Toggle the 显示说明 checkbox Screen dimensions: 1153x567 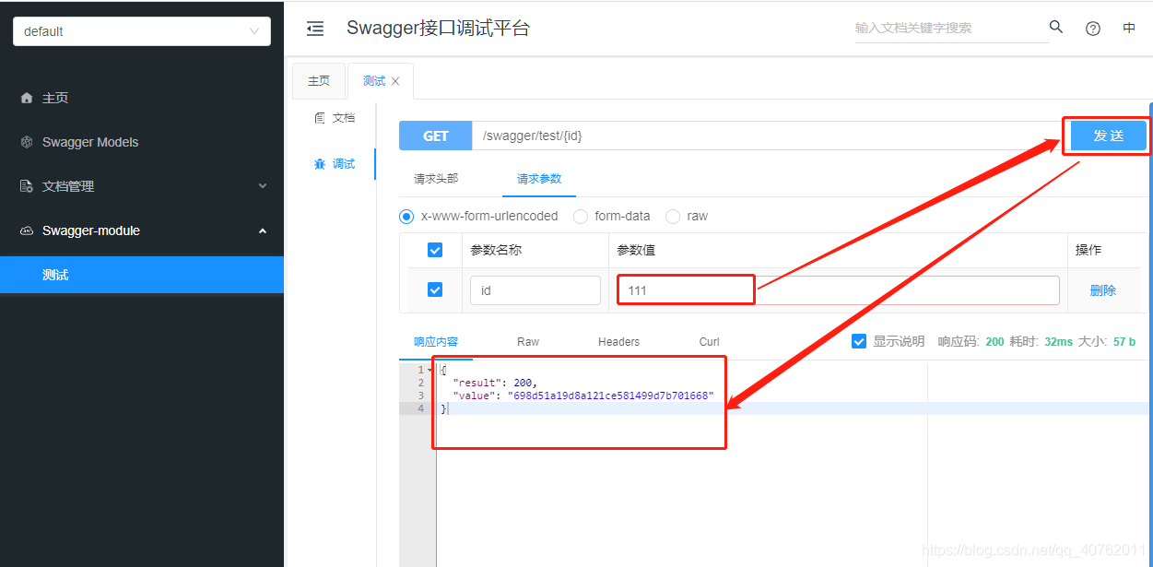pos(858,340)
